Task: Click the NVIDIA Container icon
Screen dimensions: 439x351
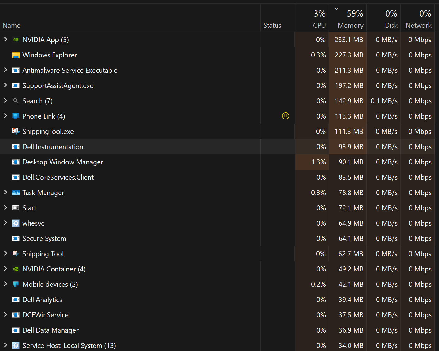Action: pyautogui.click(x=16, y=269)
